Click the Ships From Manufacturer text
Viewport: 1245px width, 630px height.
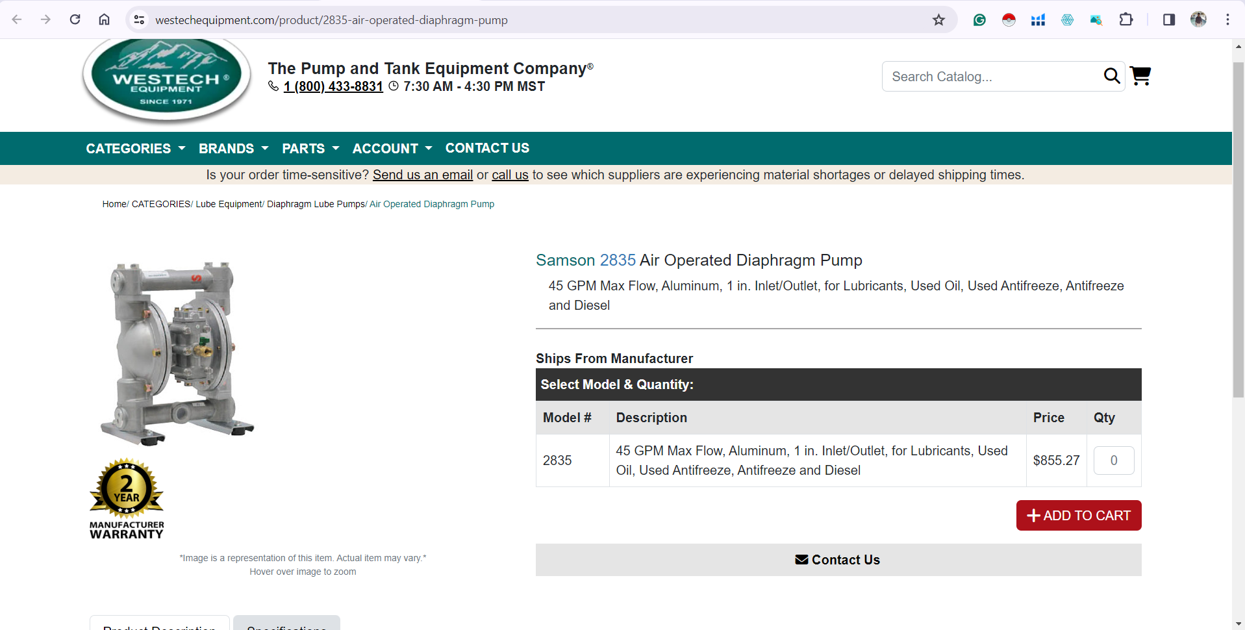tap(614, 359)
